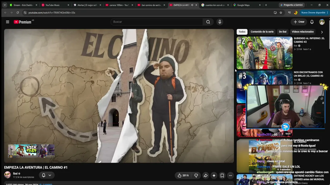Switch to the ibai camino de santiago tab

(x=151, y=5)
